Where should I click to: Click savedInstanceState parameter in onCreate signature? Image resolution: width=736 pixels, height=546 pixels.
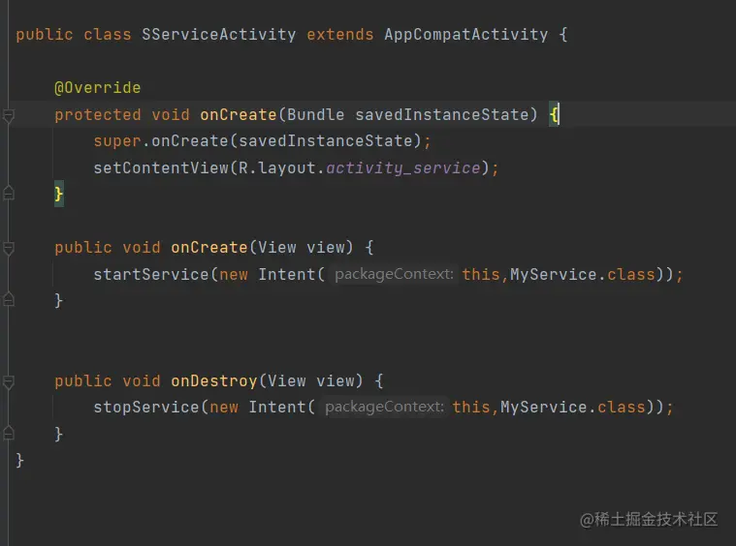[x=441, y=114]
